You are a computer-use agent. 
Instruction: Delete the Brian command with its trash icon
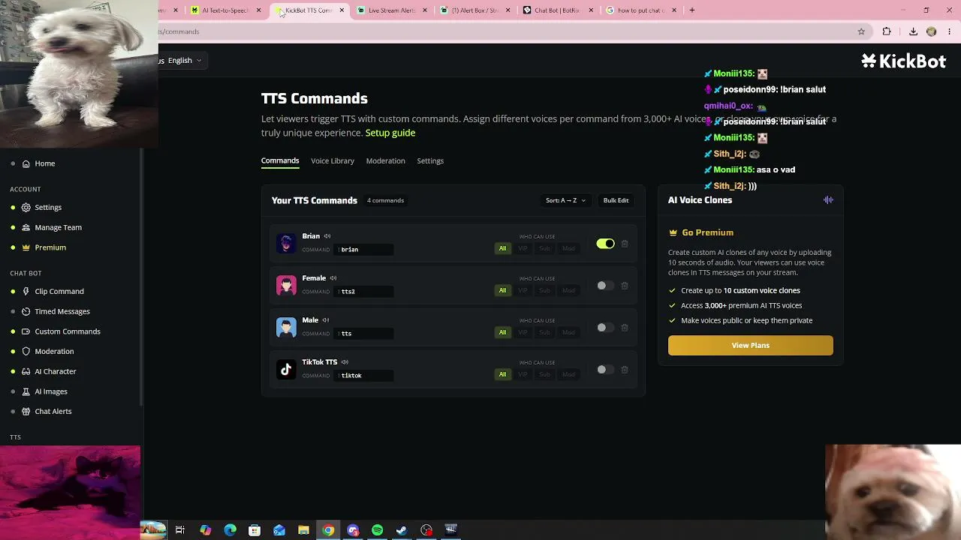coord(625,244)
